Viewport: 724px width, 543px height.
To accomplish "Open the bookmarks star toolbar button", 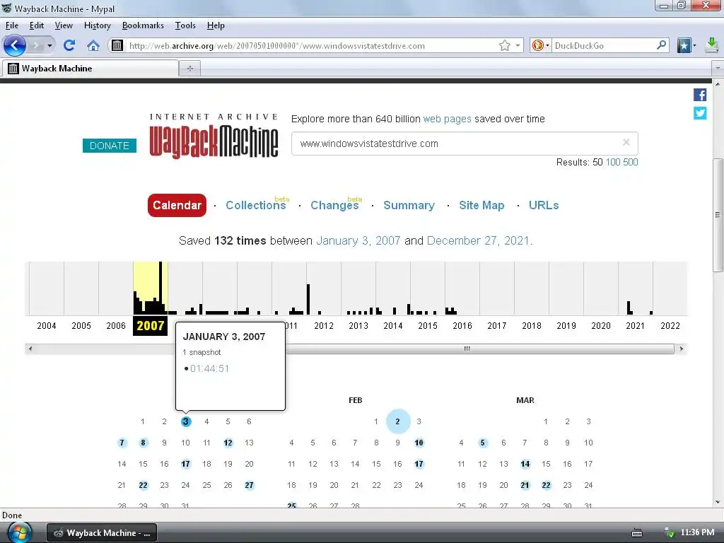I will pyautogui.click(x=684, y=45).
